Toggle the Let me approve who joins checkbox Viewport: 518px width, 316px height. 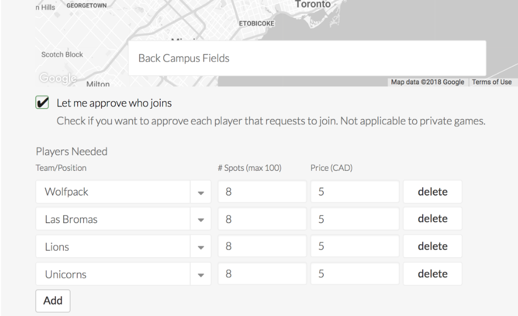coord(43,103)
